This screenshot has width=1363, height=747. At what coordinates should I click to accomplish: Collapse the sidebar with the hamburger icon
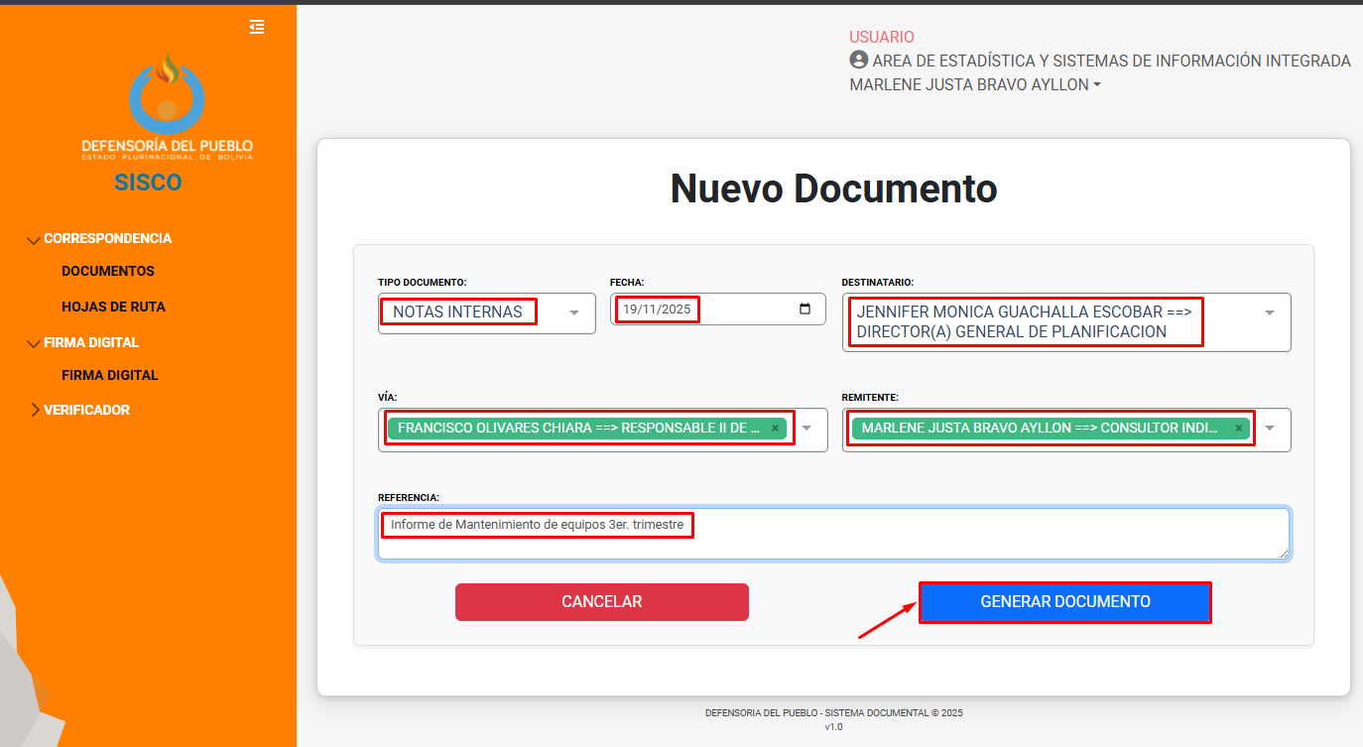[x=257, y=27]
